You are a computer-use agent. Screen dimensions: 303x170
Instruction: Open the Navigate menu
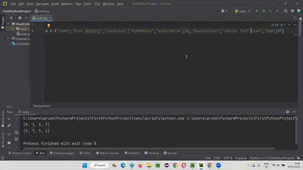tap(42, 4)
